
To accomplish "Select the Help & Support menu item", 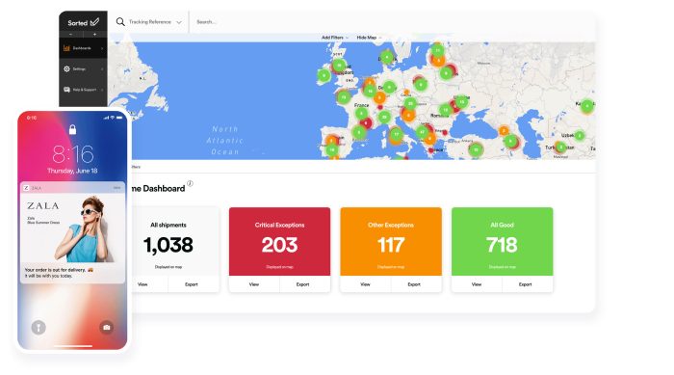I will click(84, 90).
